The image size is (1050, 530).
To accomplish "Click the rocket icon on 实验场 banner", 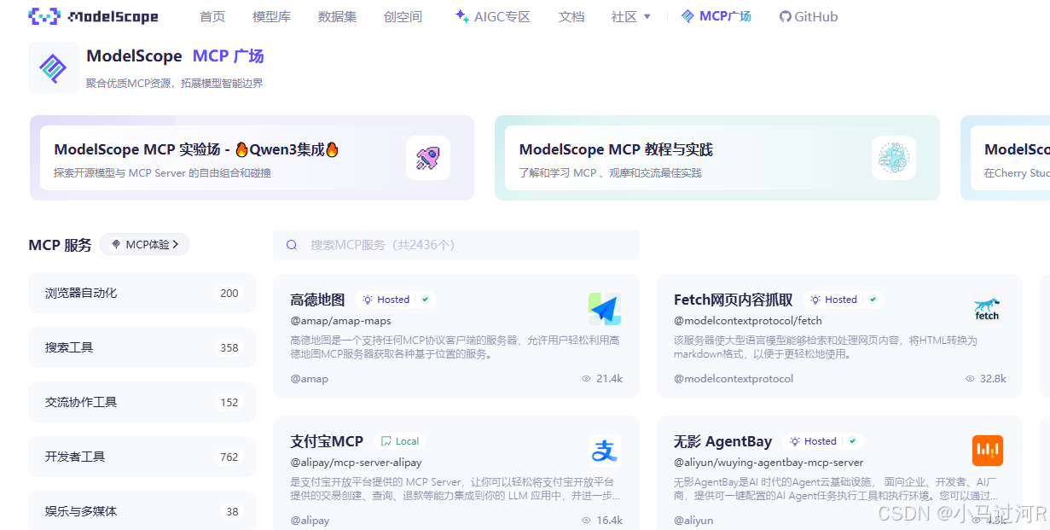I will click(427, 158).
